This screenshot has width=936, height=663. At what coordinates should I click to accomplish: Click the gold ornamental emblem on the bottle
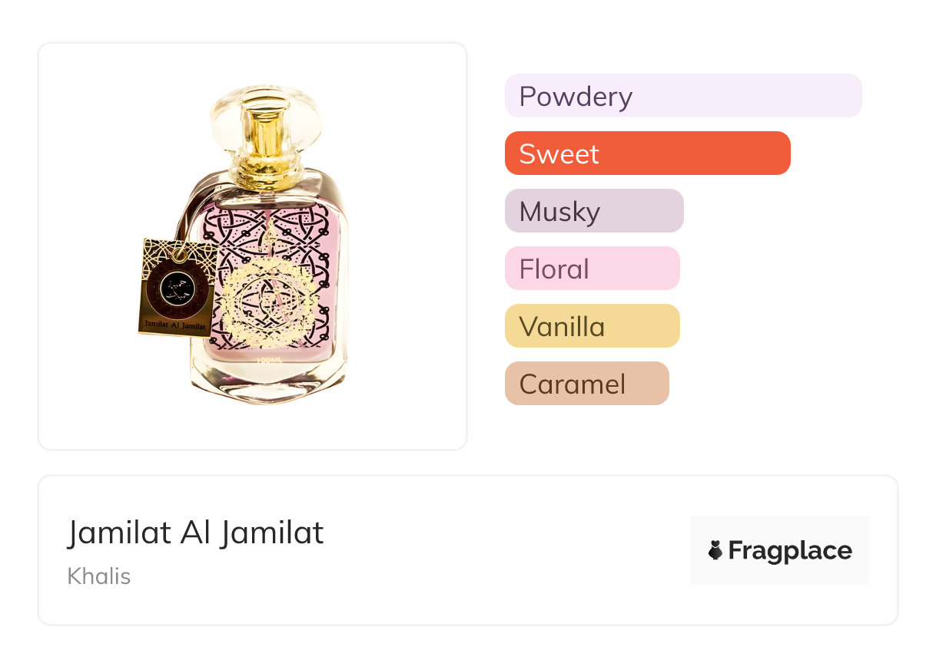(268, 306)
